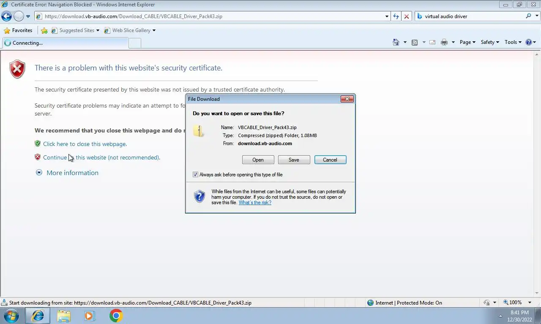This screenshot has width=541, height=324.
Task: Click Open in File Download dialog
Action: (258, 160)
